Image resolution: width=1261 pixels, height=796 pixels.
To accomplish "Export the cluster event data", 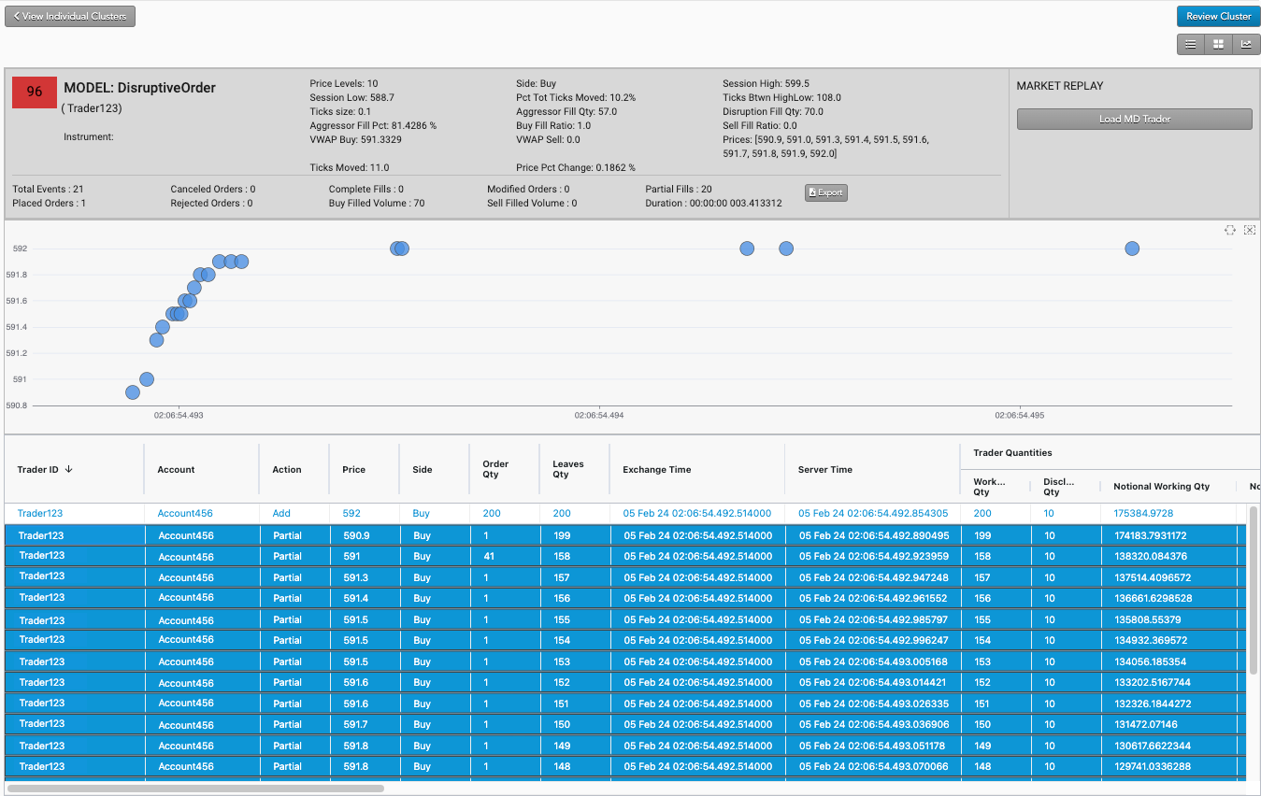I will (826, 192).
